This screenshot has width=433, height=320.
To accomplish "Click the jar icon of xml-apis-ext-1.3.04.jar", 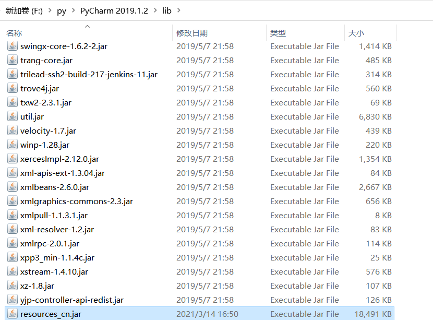I will 13,173.
